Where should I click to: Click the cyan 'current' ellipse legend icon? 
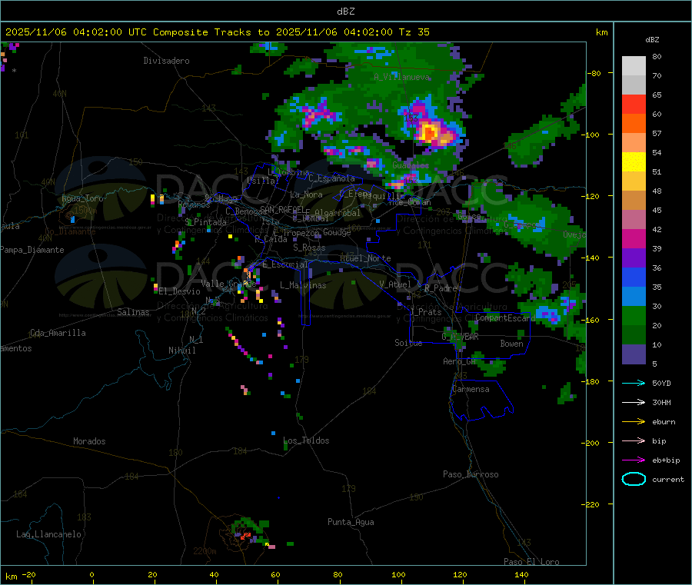click(x=634, y=479)
